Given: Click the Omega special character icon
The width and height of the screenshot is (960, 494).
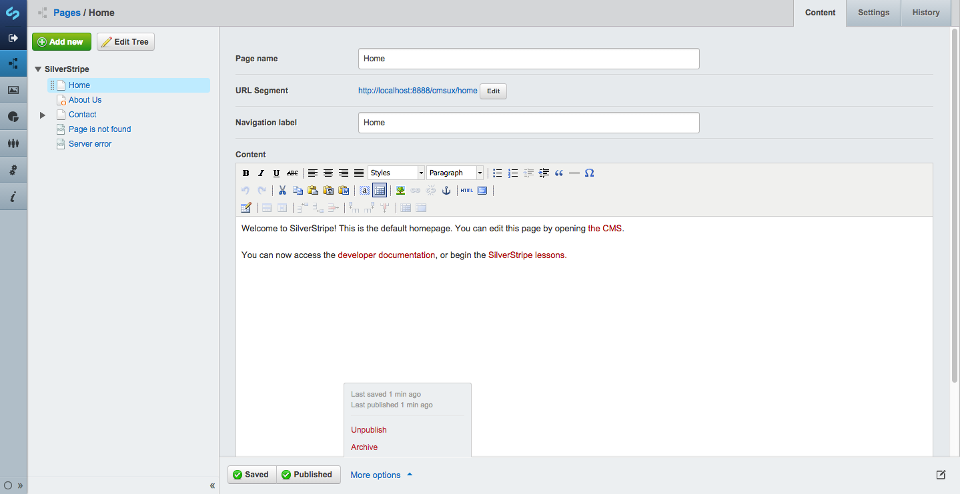Looking at the screenshot, I should point(589,173).
